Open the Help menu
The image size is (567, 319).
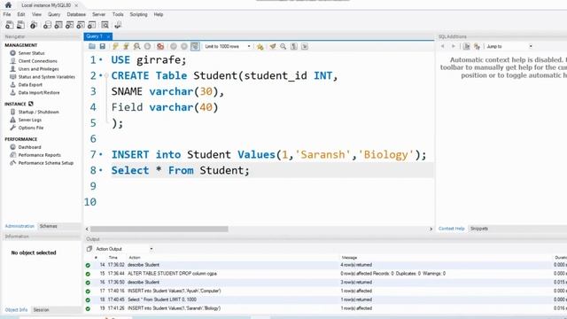point(159,14)
